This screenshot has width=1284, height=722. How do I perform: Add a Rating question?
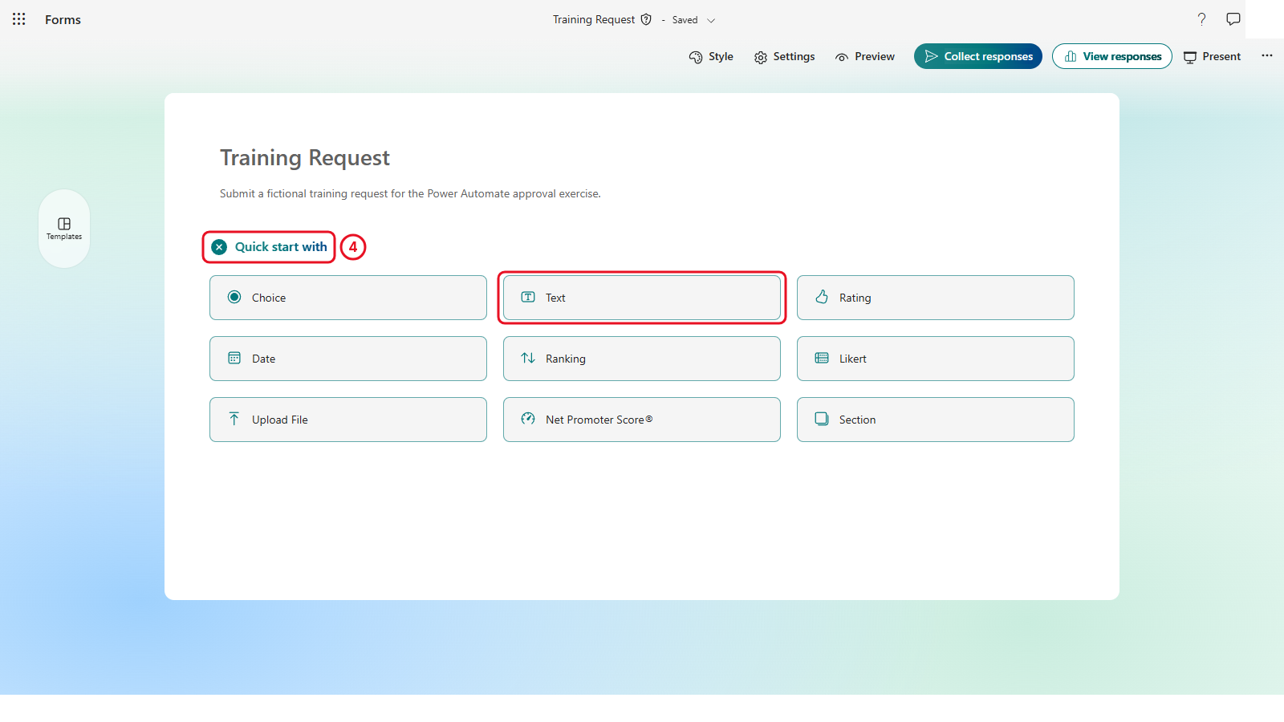pyautogui.click(x=936, y=298)
